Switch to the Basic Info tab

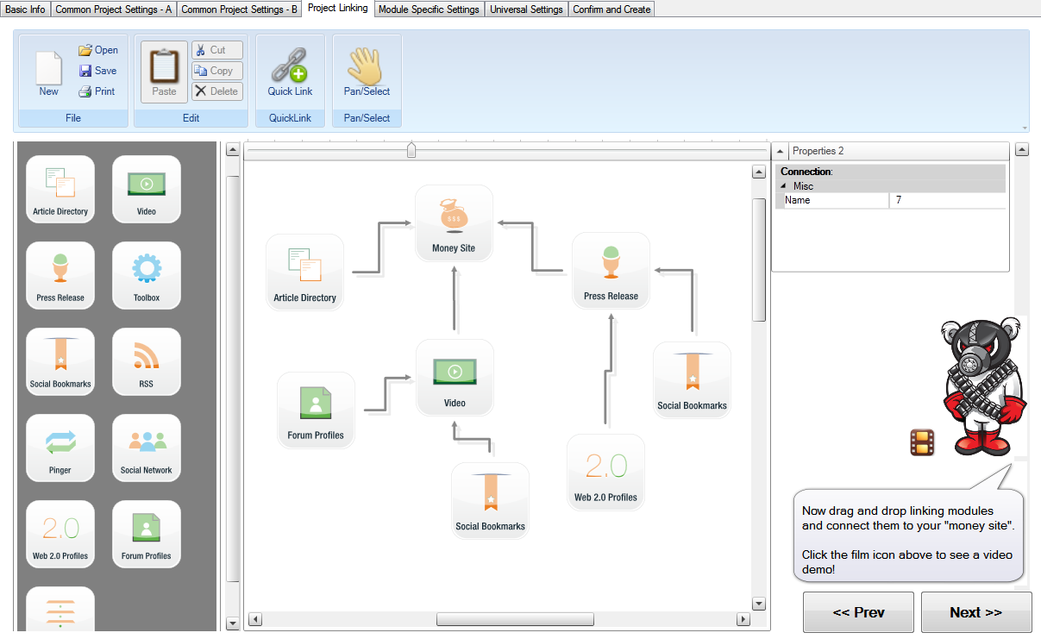[26, 9]
